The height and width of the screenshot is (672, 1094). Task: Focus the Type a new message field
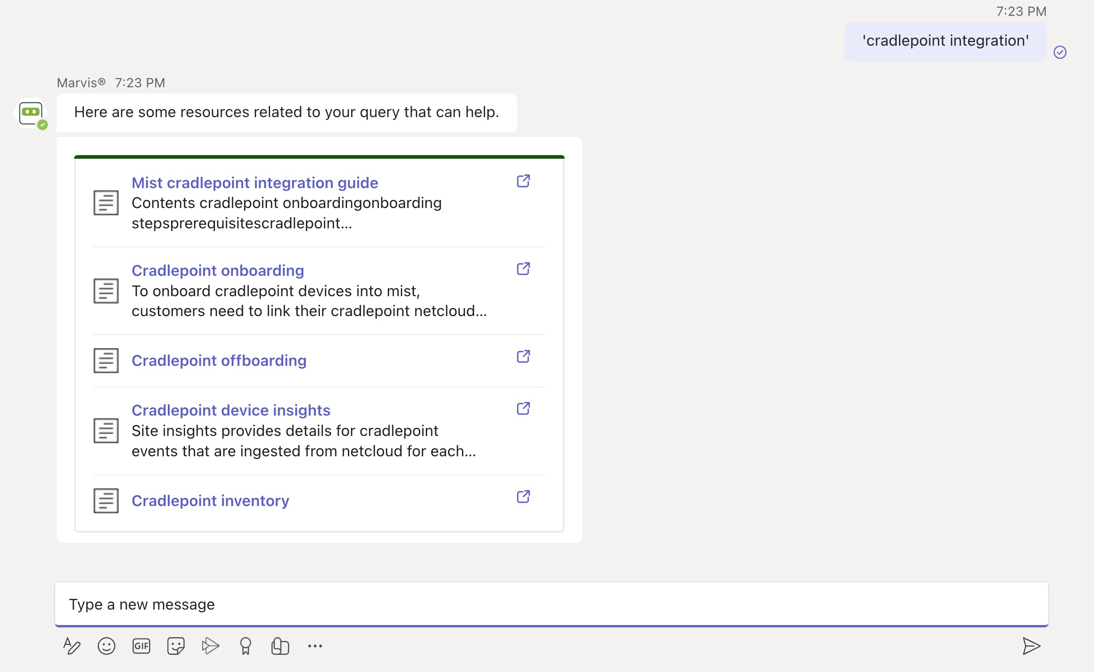point(551,604)
